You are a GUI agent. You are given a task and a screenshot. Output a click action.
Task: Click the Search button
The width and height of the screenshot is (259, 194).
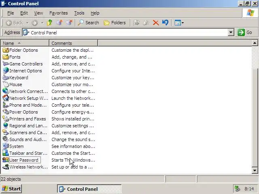[x=88, y=23]
